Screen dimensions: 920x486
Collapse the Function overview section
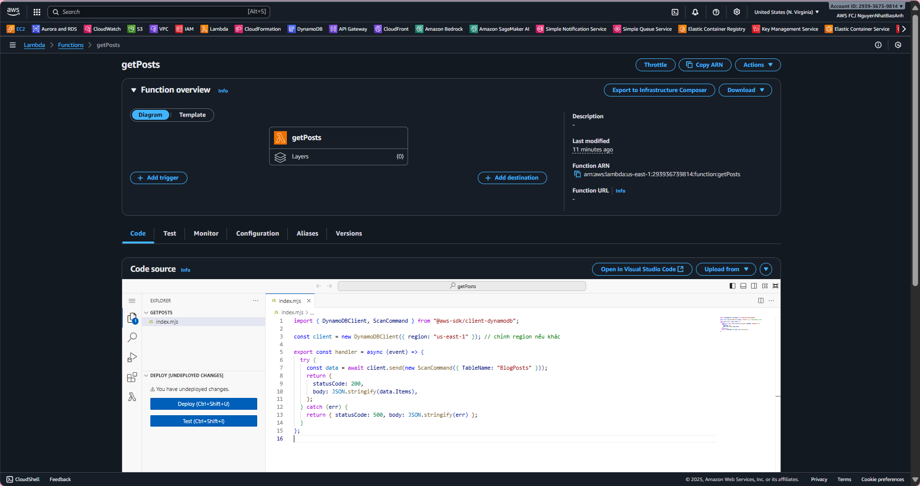click(134, 90)
